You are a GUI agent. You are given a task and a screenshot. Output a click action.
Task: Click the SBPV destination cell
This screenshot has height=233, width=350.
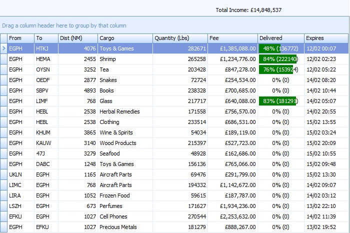click(x=46, y=90)
